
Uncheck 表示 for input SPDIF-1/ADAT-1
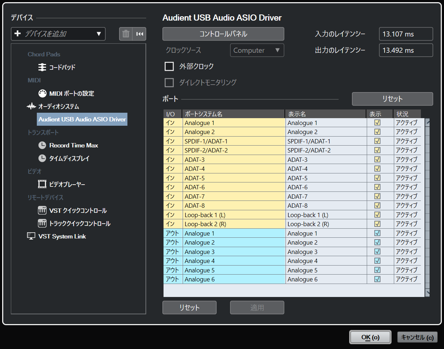[378, 141]
